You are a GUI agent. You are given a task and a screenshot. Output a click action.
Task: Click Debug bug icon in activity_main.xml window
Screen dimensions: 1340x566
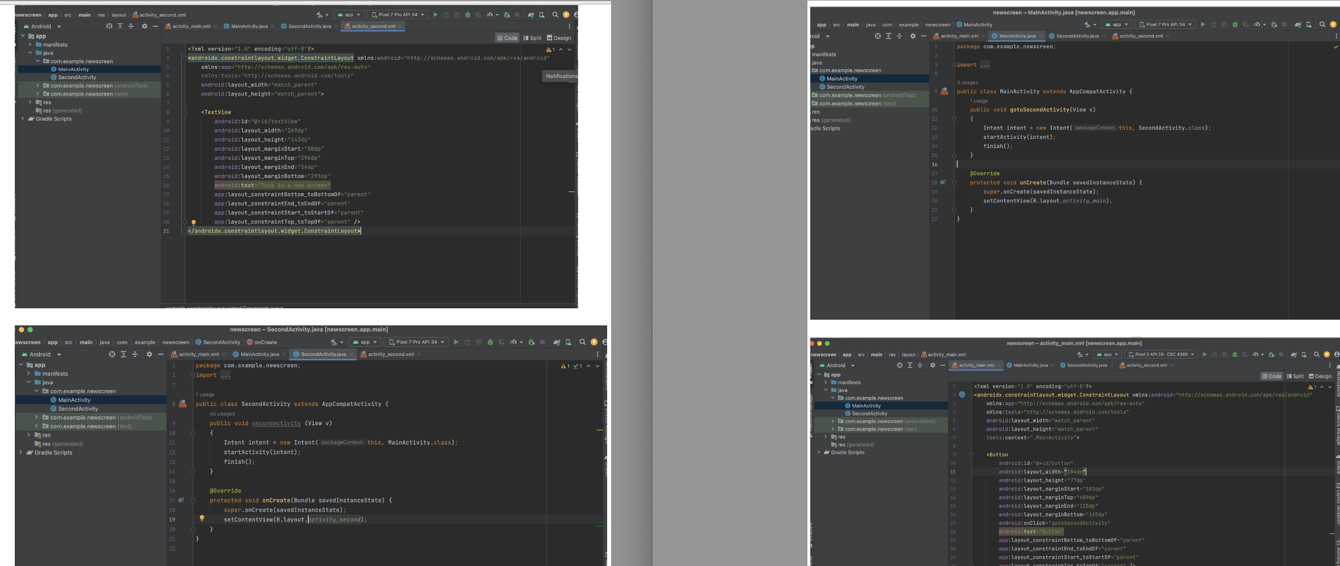[1235, 354]
